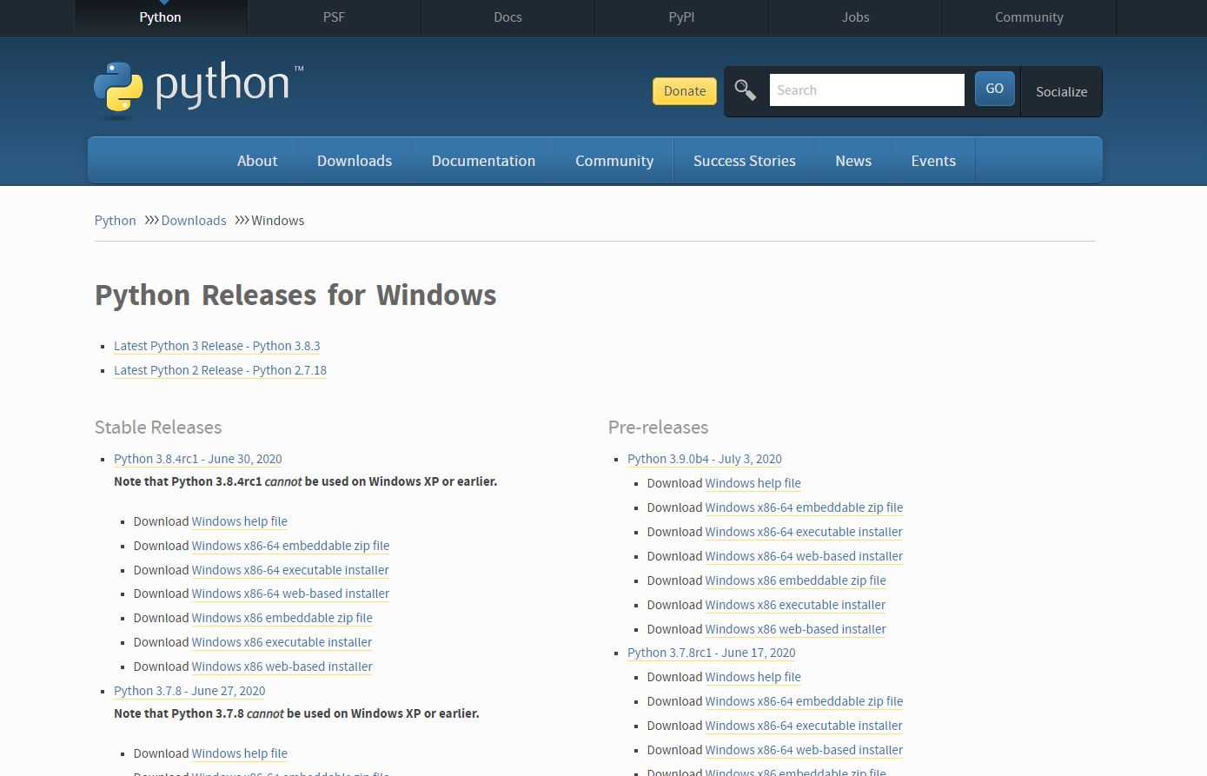Go to the PyPI tab in the top bar
This screenshot has width=1207, height=776.
click(682, 17)
